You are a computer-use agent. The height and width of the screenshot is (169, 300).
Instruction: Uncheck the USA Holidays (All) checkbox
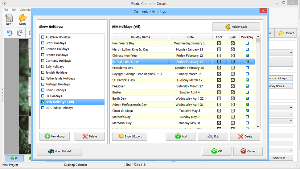43,102
